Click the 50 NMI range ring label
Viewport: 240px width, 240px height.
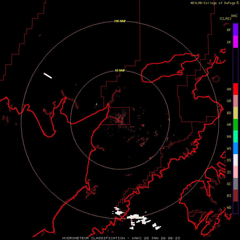[x=120, y=70]
